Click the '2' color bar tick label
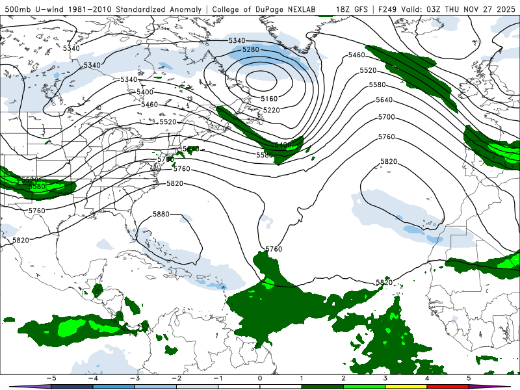Viewport: 520px width, 390px height. pyautogui.click(x=343, y=378)
